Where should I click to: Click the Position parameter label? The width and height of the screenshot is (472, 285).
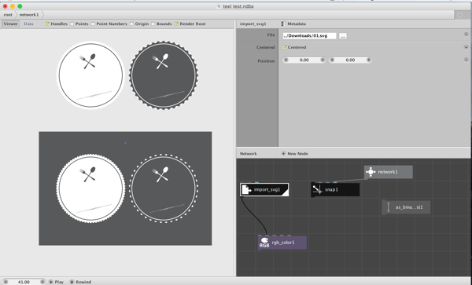pos(266,60)
